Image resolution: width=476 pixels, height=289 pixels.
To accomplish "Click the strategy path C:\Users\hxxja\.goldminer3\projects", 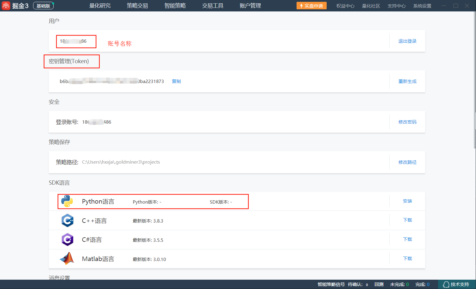I will [121, 162].
